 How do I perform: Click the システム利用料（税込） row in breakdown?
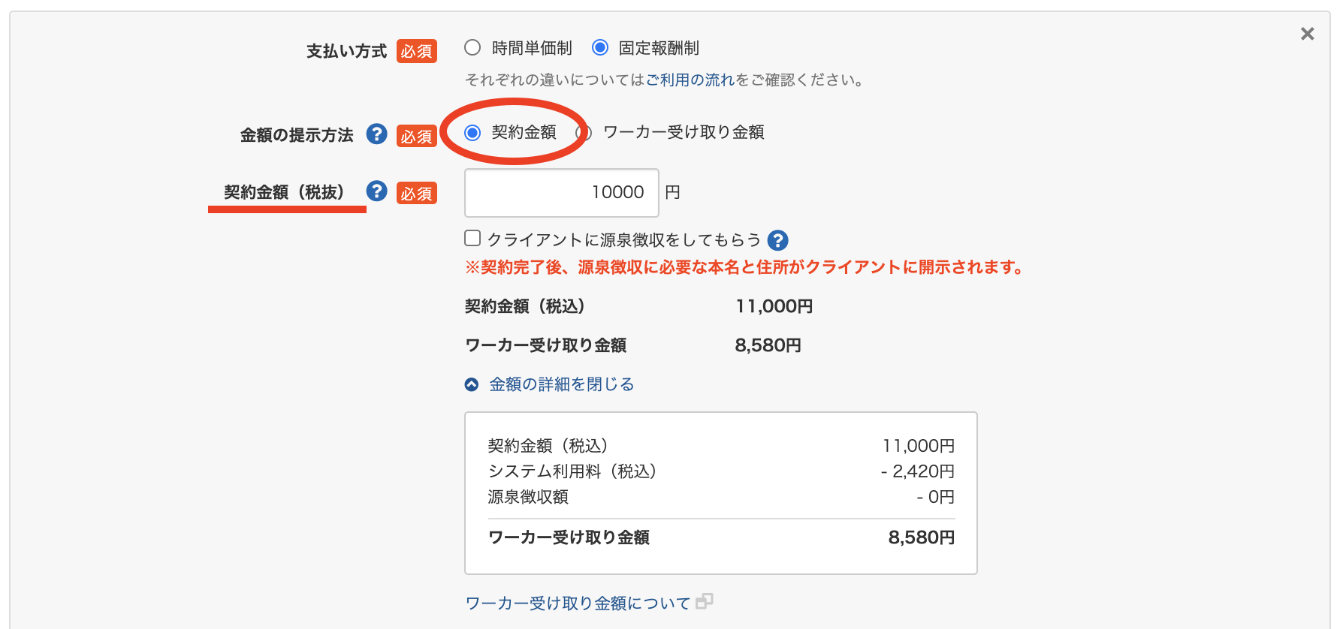click(x=572, y=471)
